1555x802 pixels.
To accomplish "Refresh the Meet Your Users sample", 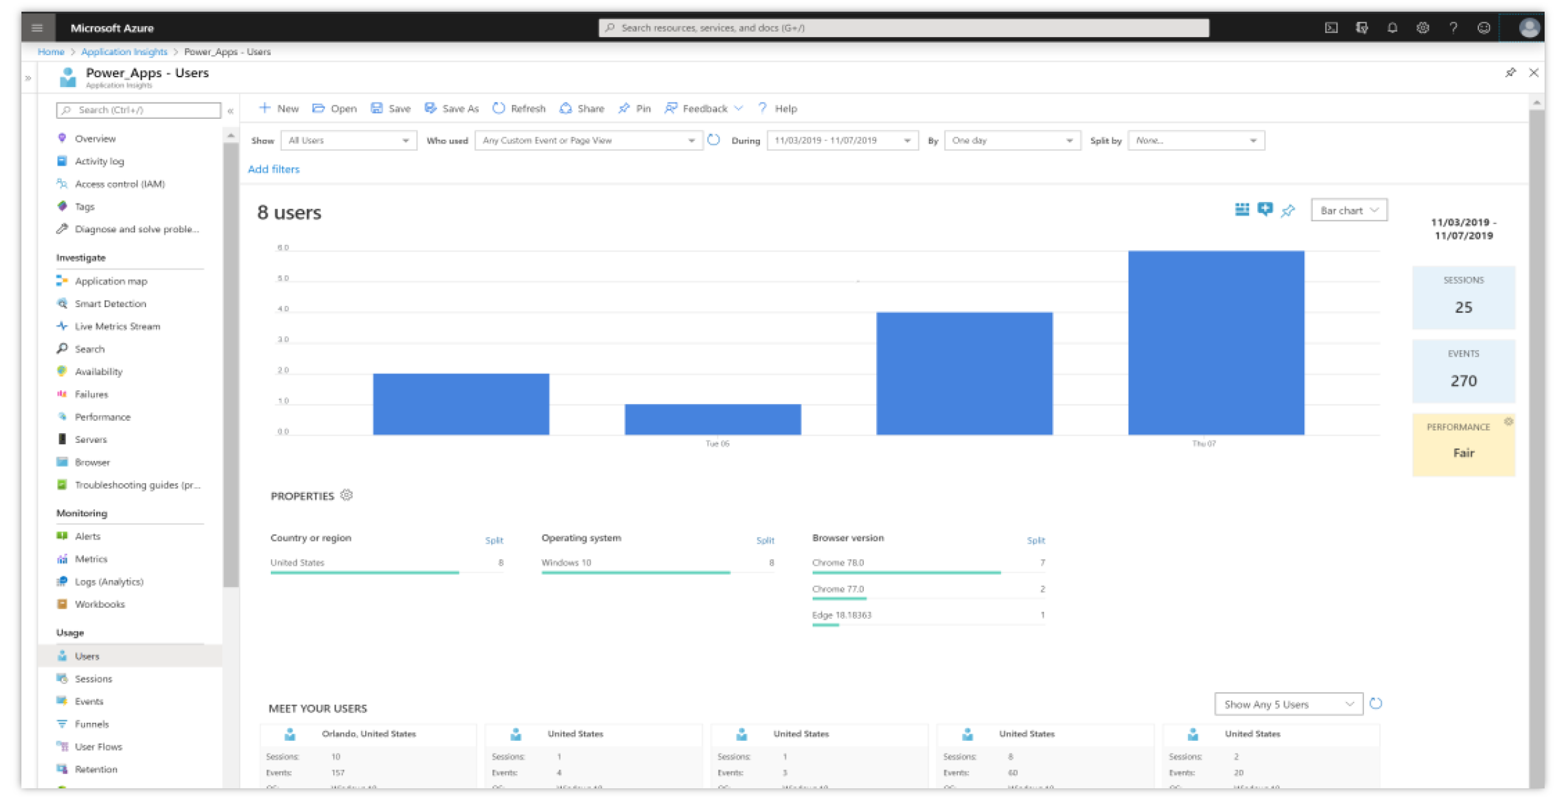I will pos(1375,703).
